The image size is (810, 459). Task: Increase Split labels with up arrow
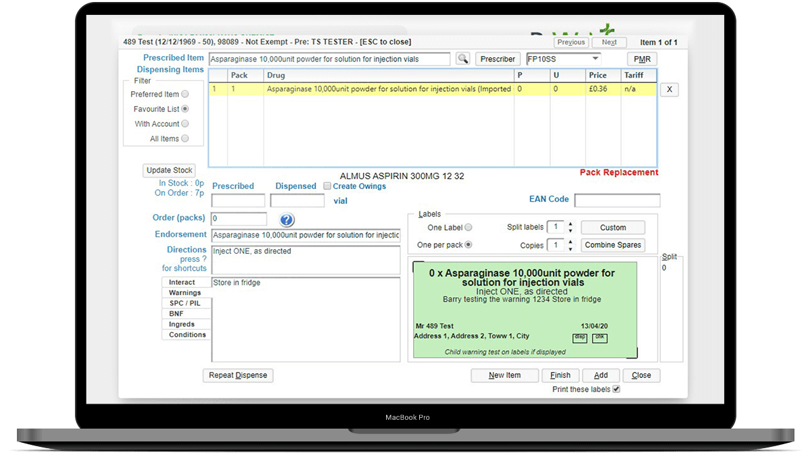coord(570,224)
